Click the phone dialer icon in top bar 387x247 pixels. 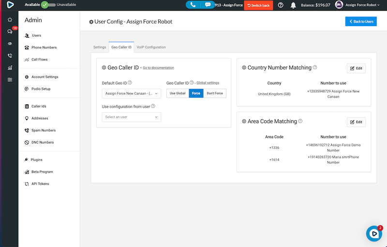193,5
